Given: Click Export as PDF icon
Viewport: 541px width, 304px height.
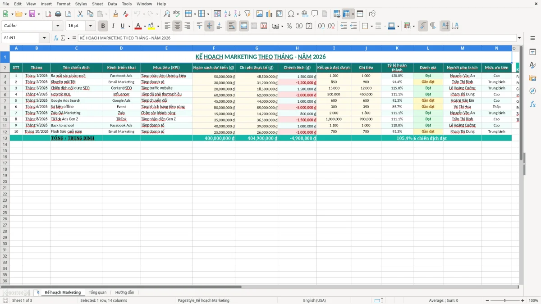Looking at the screenshot, I should 48,14.
